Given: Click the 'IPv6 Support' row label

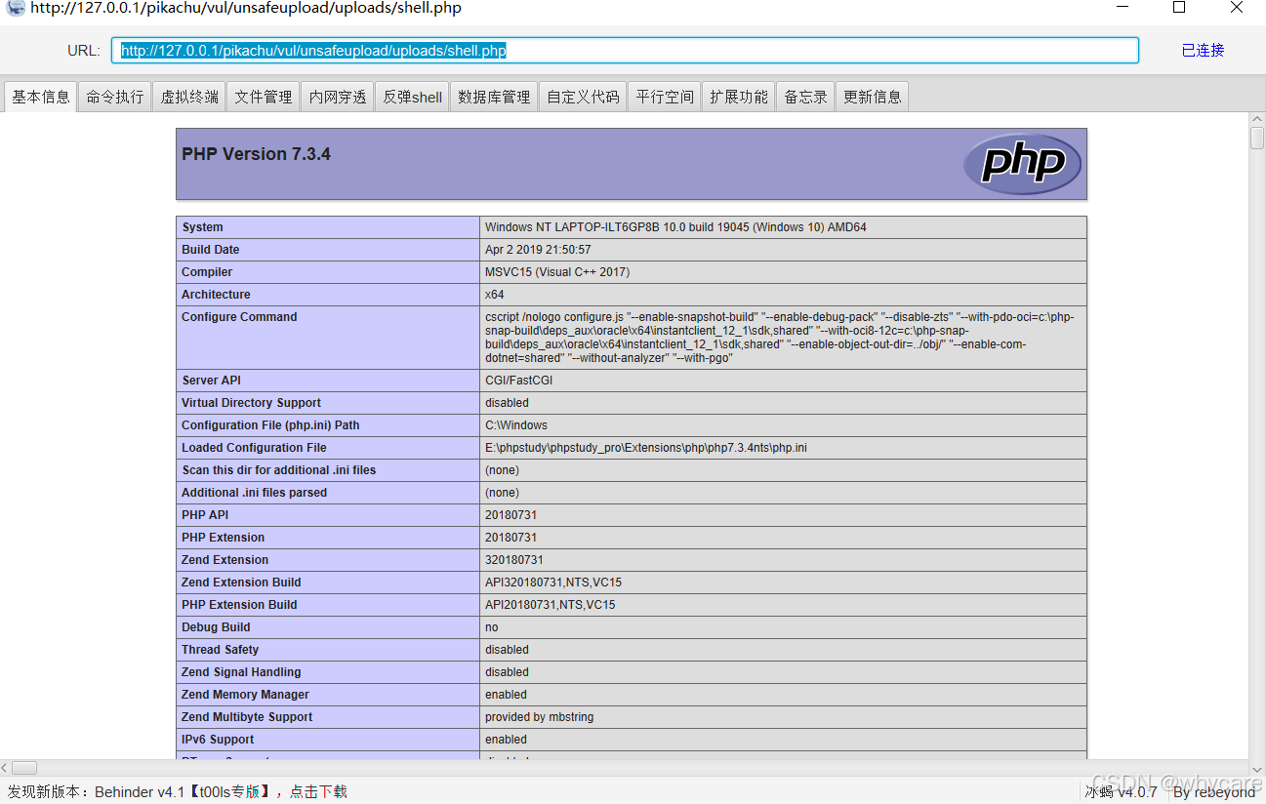Looking at the screenshot, I should 218,740.
